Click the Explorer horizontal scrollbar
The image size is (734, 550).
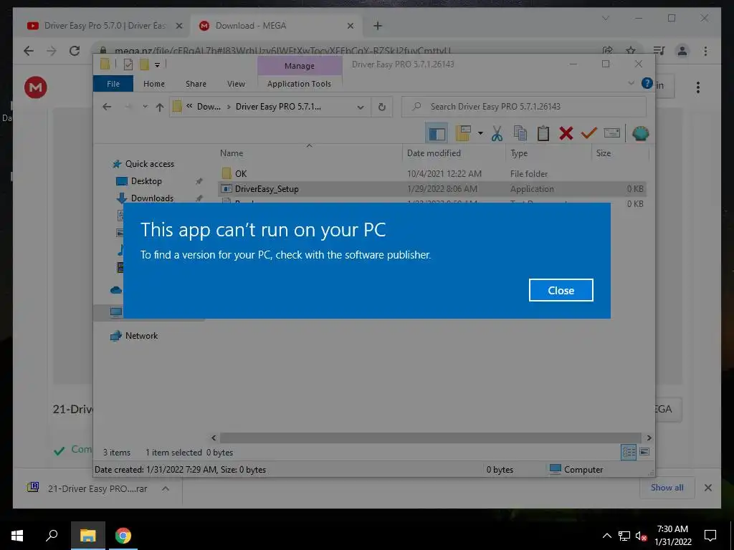[430, 438]
